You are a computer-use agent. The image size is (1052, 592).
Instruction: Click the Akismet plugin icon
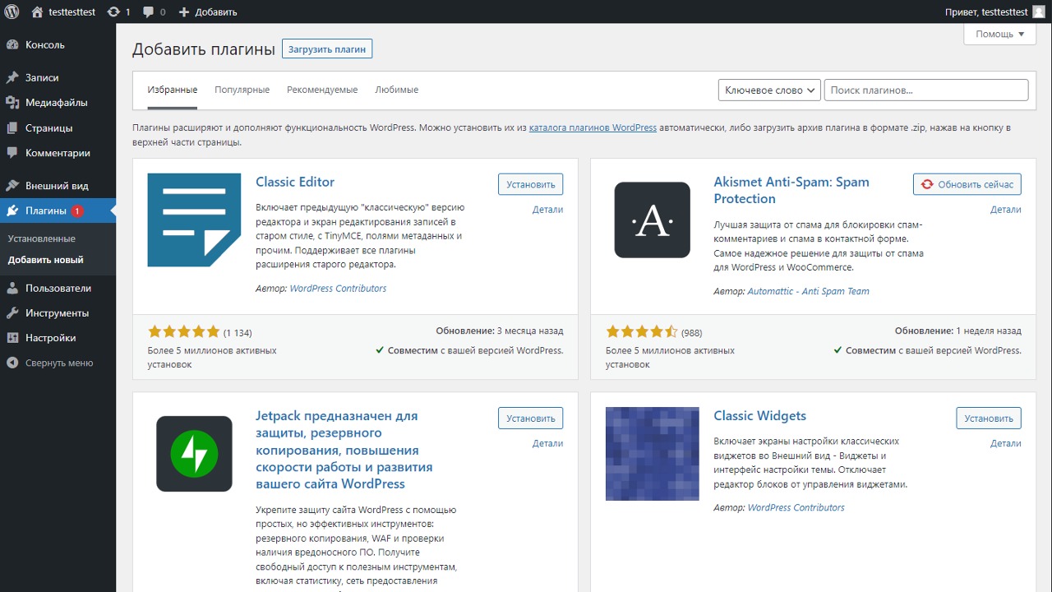[652, 220]
